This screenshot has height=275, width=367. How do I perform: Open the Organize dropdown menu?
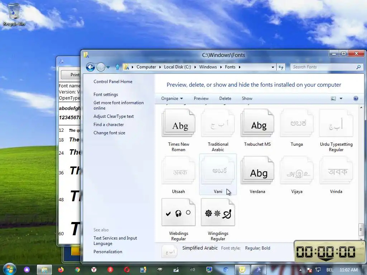click(x=172, y=98)
